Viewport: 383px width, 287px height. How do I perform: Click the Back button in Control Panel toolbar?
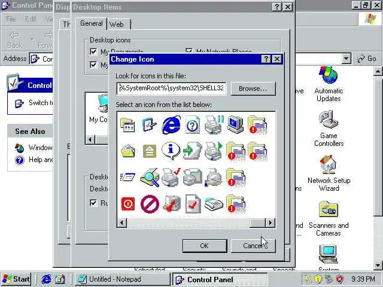point(14,39)
